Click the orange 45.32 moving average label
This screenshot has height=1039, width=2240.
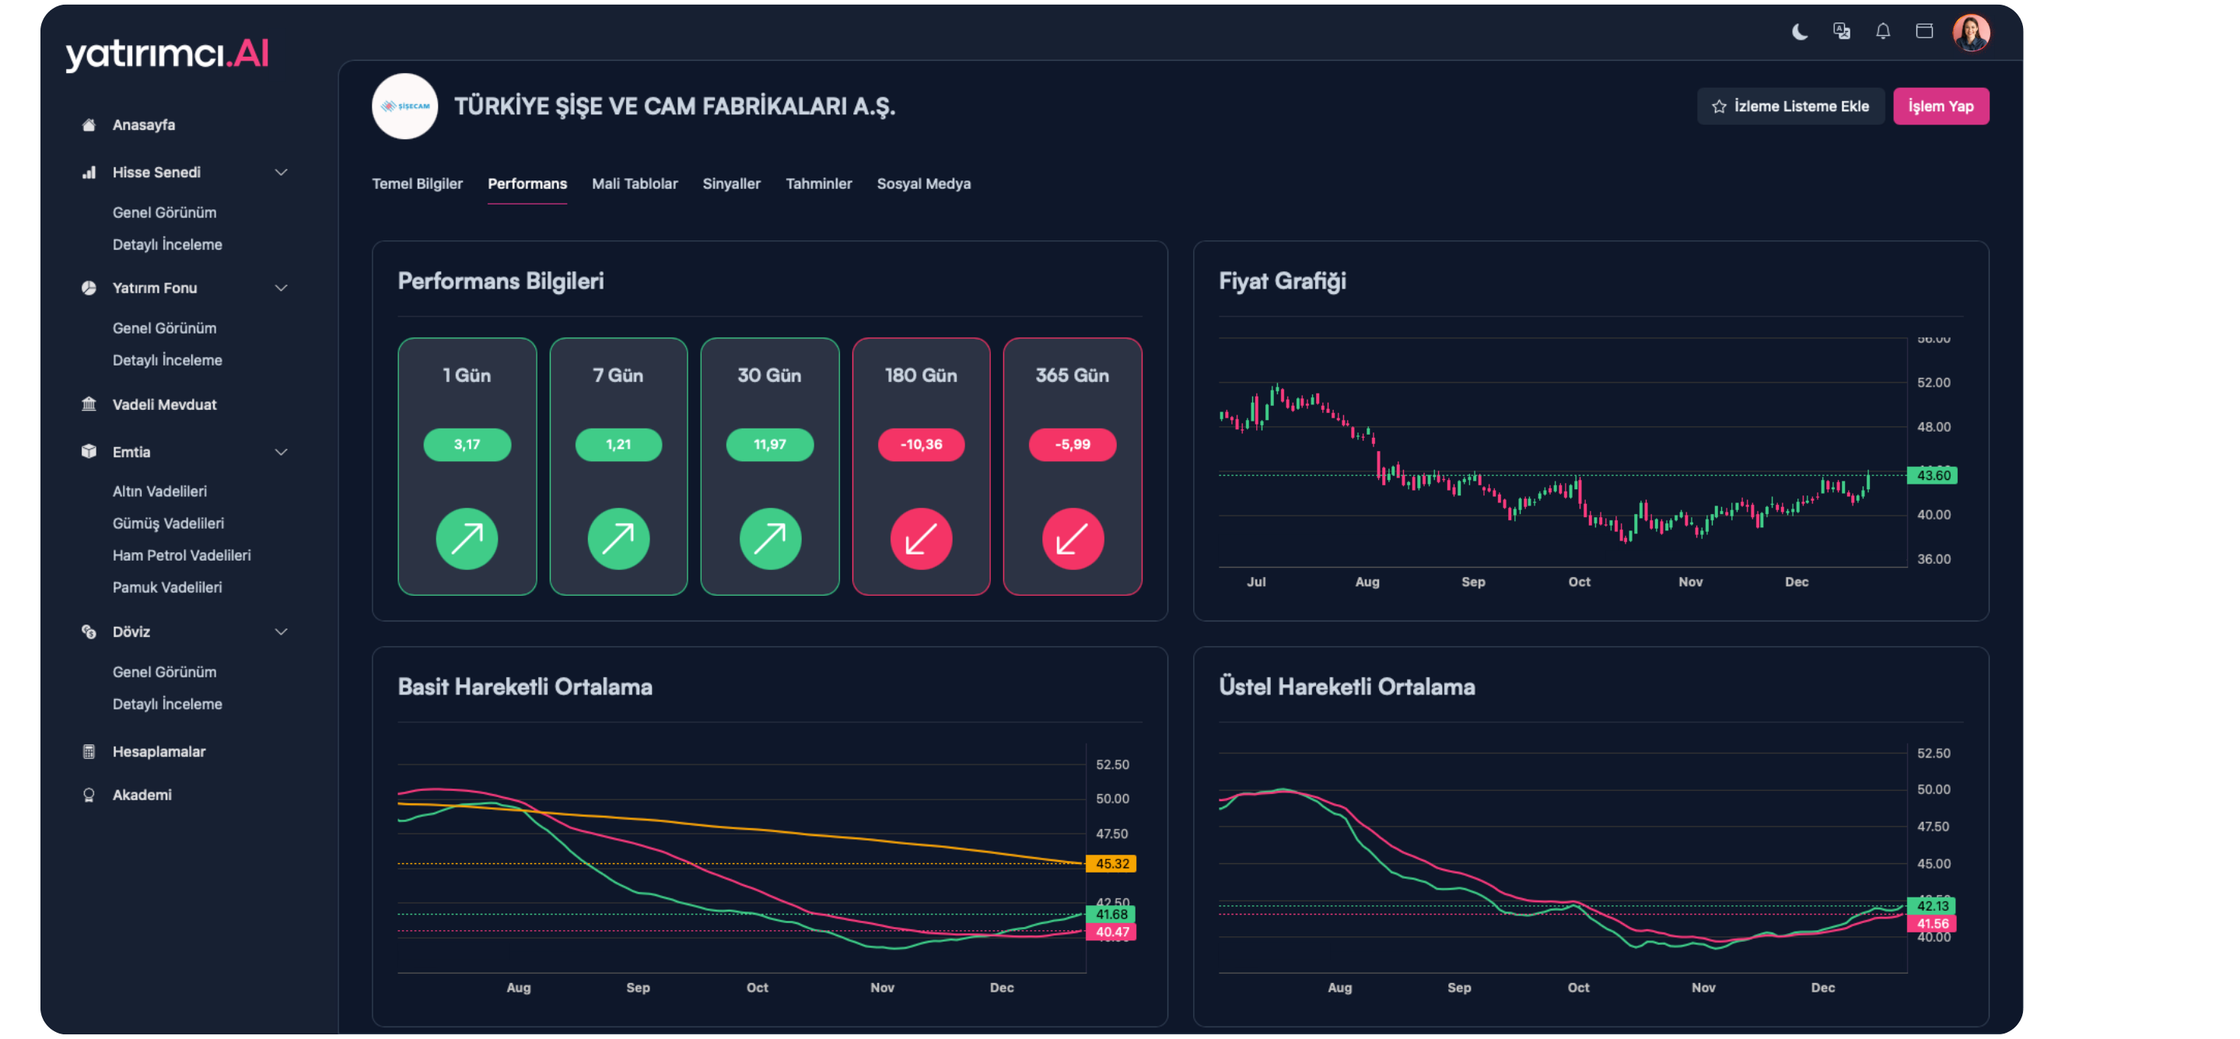click(1111, 864)
